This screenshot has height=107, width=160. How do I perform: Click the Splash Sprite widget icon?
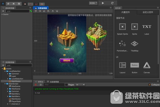(122, 26)
